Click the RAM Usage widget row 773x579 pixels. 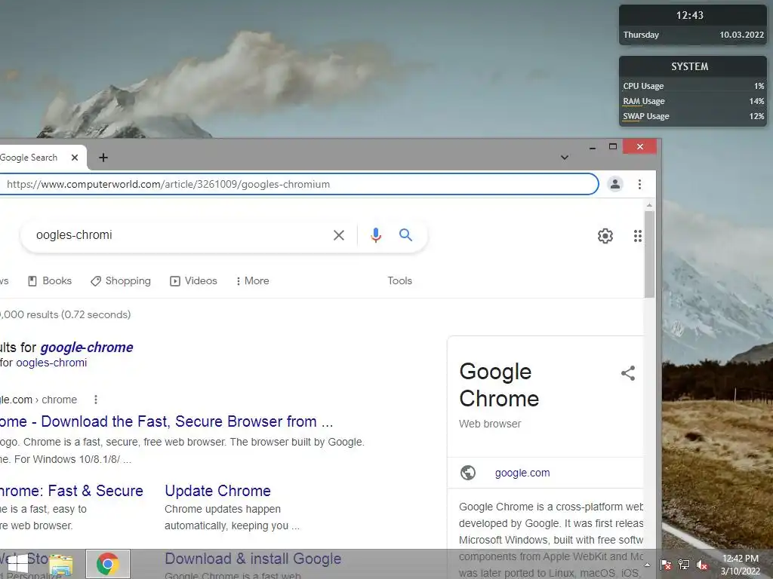tap(693, 102)
